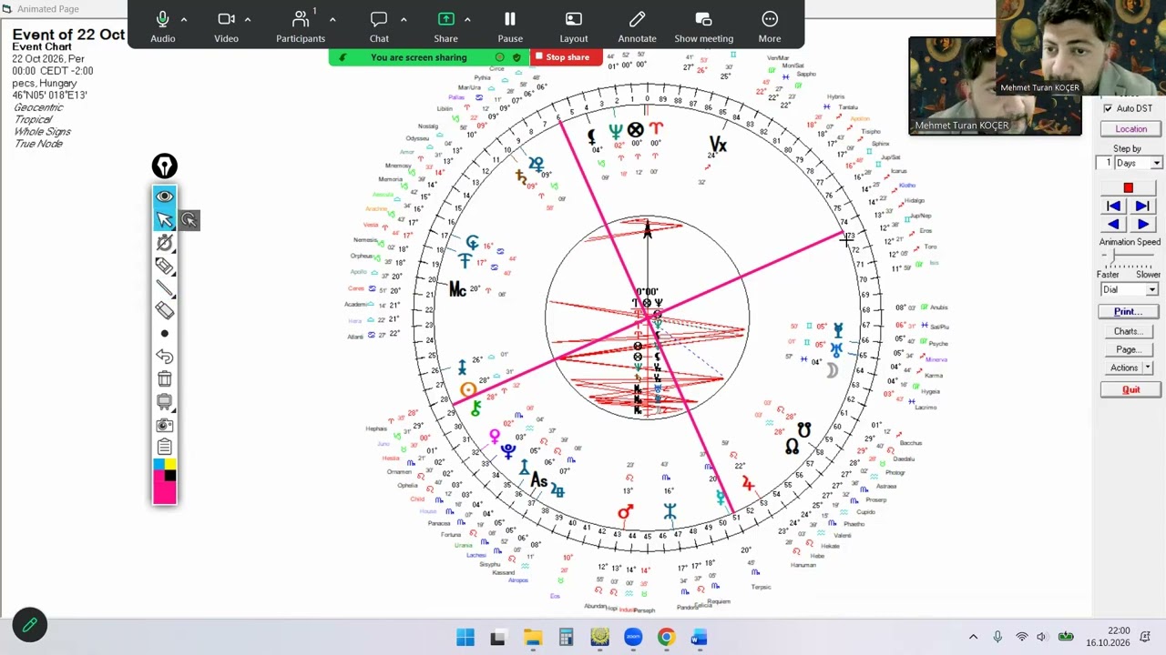
Task: Choose the highlighter marker tool
Action: (x=165, y=265)
